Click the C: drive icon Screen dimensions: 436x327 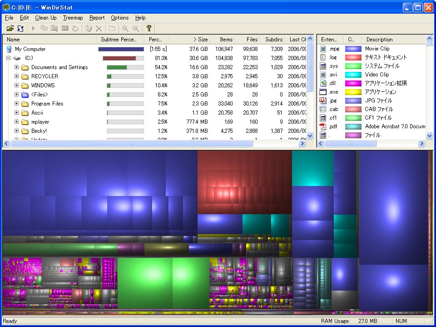17,58
